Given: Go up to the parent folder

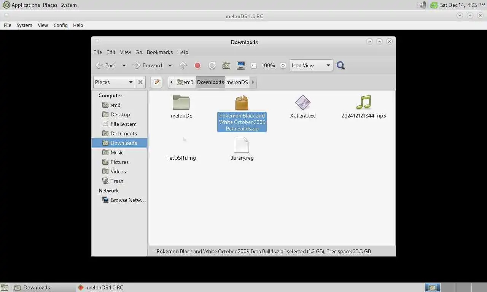Looking at the screenshot, I should (183, 65).
